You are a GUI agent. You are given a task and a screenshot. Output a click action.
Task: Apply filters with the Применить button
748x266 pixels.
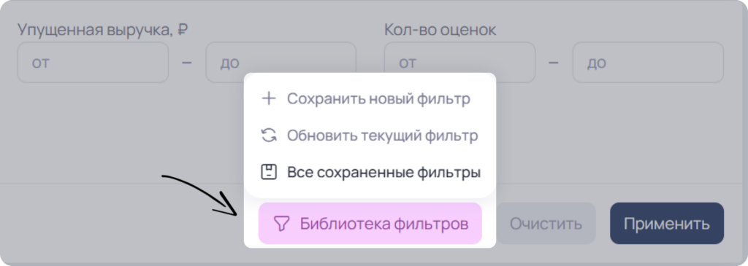click(x=667, y=224)
